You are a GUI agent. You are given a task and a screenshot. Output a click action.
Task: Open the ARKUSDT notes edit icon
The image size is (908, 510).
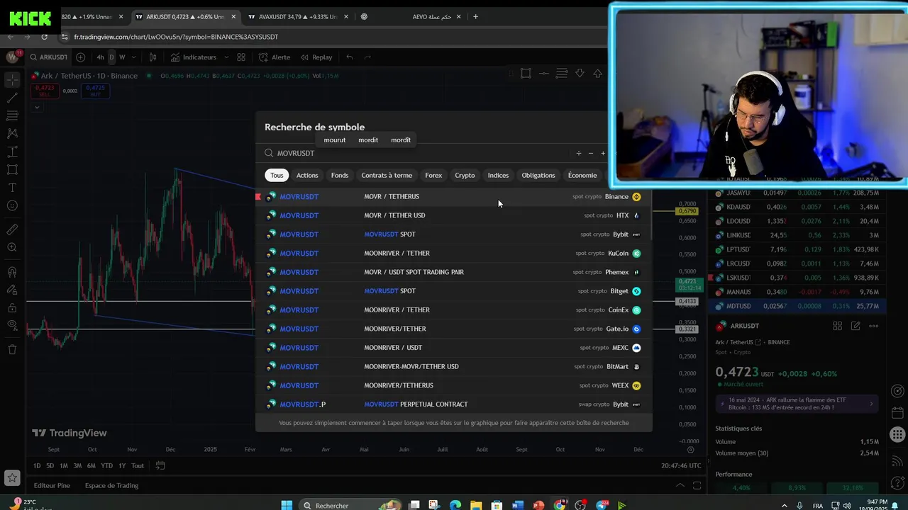click(x=856, y=326)
